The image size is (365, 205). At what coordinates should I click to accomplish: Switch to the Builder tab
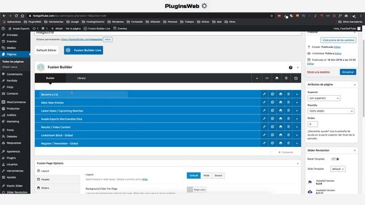pos(50,78)
